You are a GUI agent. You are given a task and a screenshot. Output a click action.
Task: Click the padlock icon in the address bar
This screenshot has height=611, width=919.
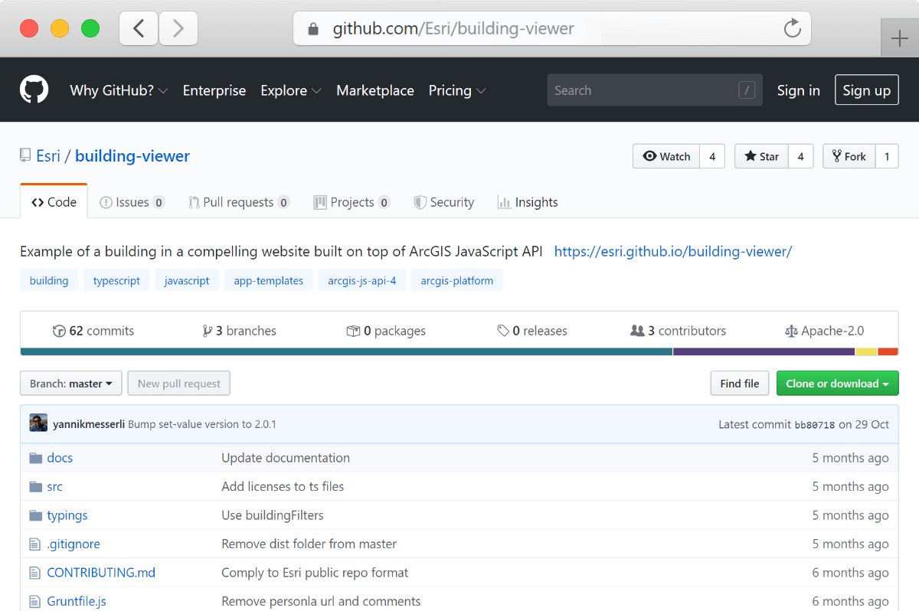point(312,29)
